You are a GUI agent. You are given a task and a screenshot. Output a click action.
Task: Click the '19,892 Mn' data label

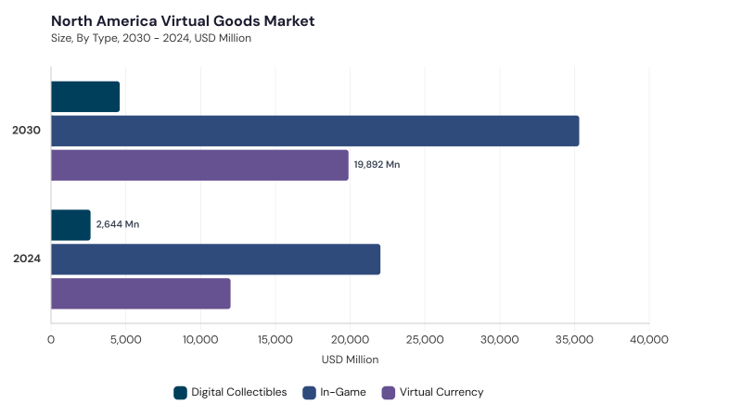pyautogui.click(x=377, y=165)
